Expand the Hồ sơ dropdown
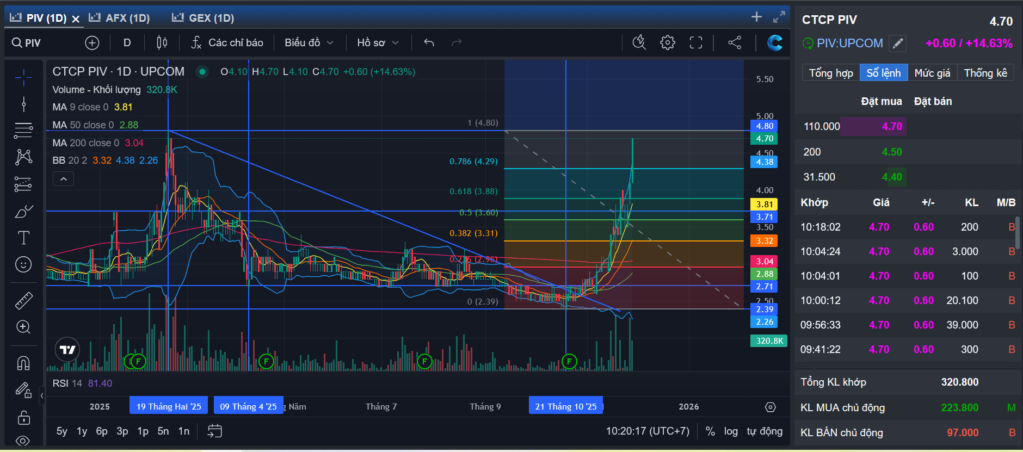The width and height of the screenshot is (1023, 452). [x=378, y=42]
